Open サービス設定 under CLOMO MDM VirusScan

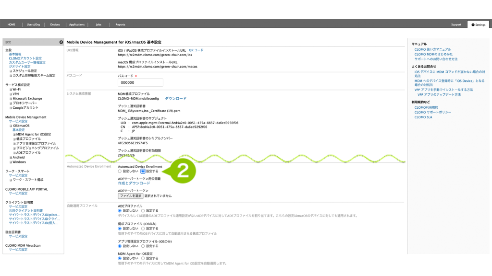pyautogui.click(x=18, y=250)
